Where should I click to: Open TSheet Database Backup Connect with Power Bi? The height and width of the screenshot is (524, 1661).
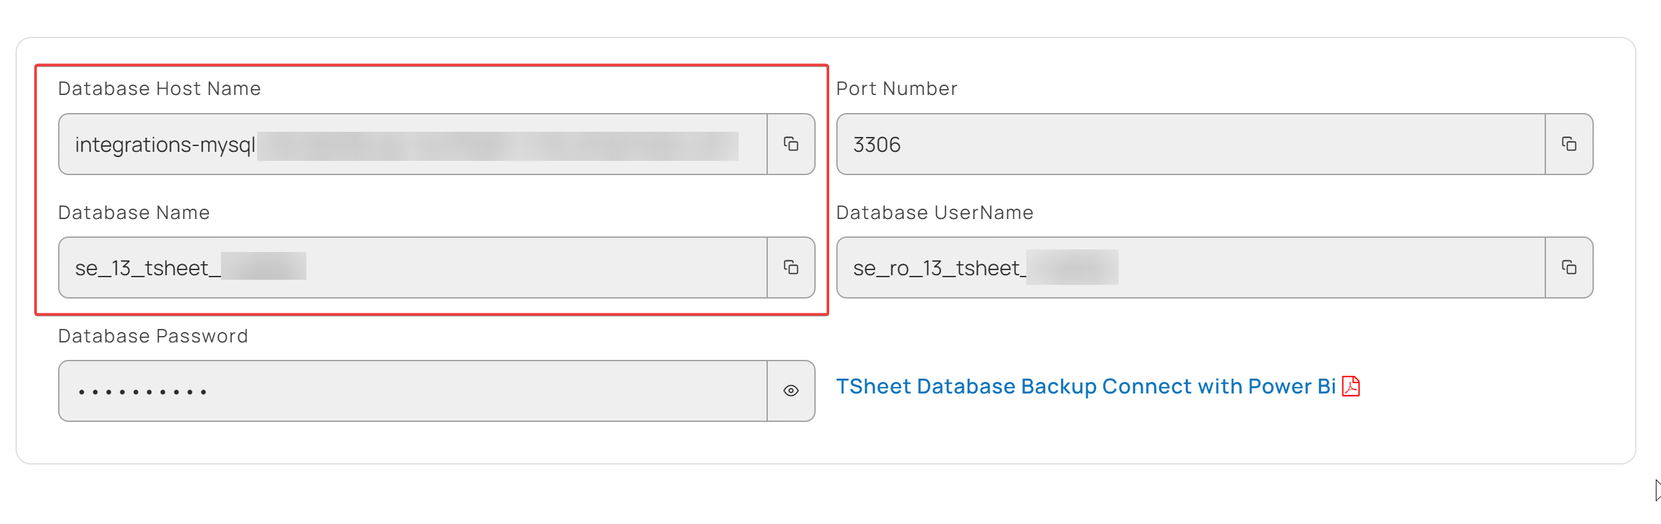click(x=1086, y=386)
